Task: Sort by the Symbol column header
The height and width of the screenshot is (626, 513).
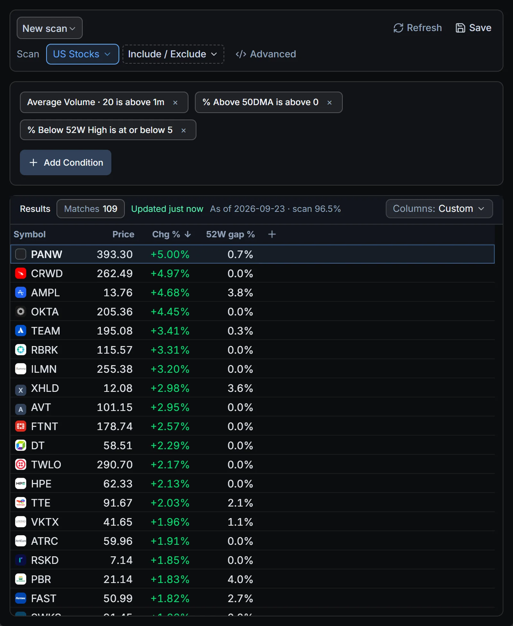Action: pyautogui.click(x=29, y=234)
